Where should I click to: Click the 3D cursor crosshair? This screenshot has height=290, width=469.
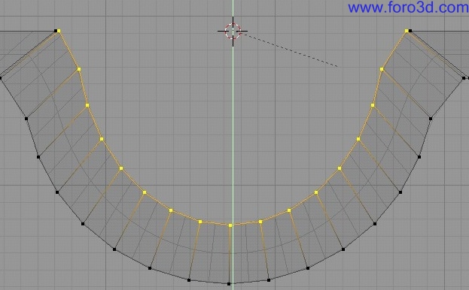click(233, 31)
